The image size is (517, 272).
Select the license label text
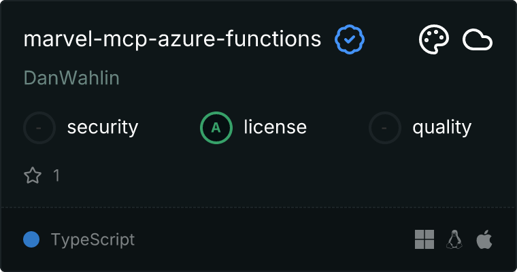tap(275, 127)
